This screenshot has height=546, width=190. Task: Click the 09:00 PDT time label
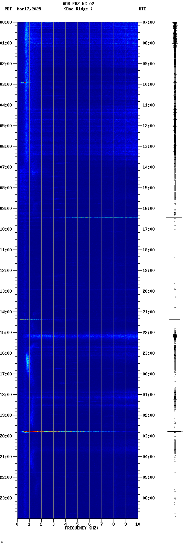pyautogui.click(x=6, y=209)
